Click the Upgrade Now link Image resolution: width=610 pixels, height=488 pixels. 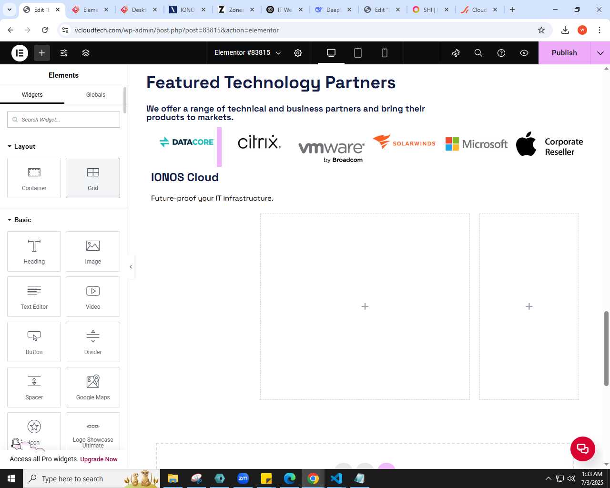click(99, 459)
